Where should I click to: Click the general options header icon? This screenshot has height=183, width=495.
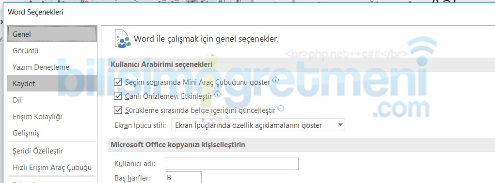pos(123,39)
